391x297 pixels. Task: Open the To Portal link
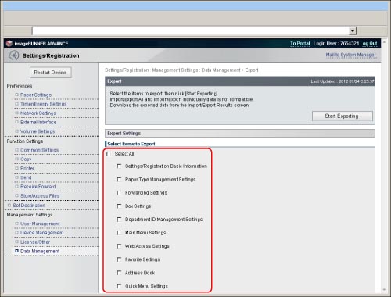click(300, 44)
